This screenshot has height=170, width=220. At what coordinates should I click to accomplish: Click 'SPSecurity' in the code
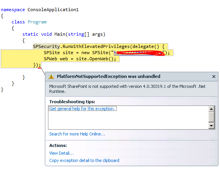point(46,46)
